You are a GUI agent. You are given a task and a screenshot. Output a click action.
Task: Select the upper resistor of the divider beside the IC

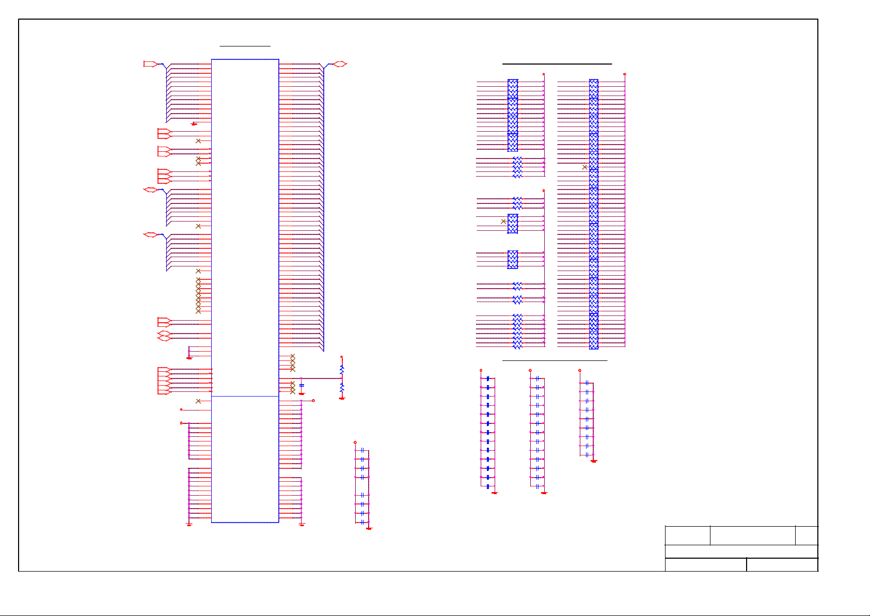click(x=342, y=370)
